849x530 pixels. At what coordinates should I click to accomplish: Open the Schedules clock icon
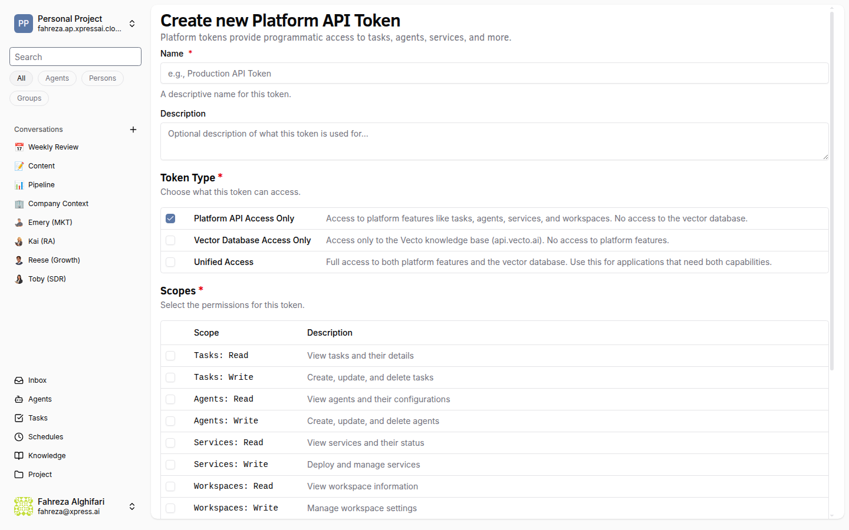(x=19, y=437)
